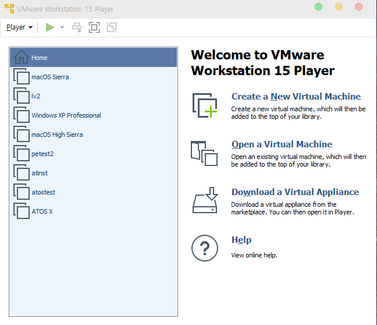377x325 pixels.
Task: Select Windows XP Professional virtual machine
Action: [x=93, y=115]
